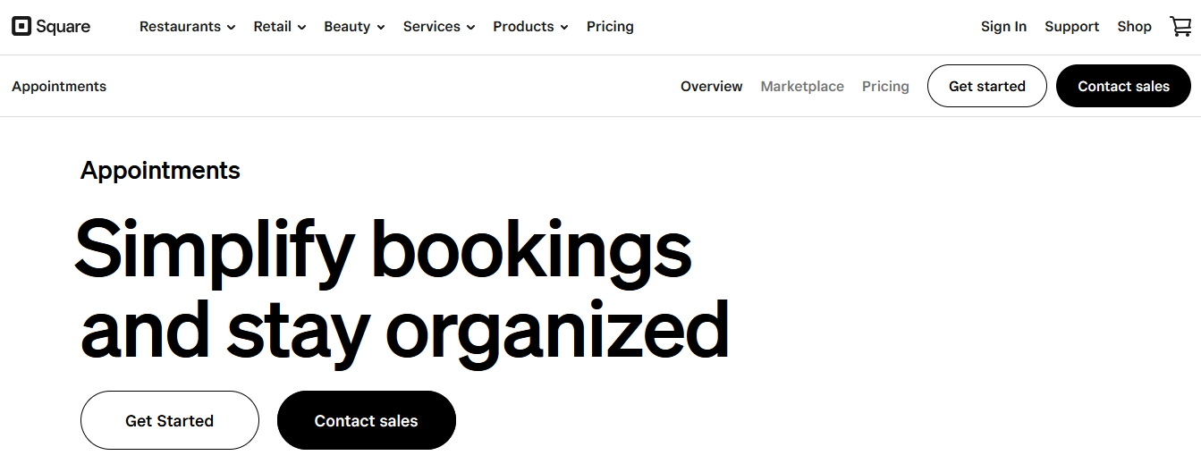Click the Sign In link

(1003, 27)
